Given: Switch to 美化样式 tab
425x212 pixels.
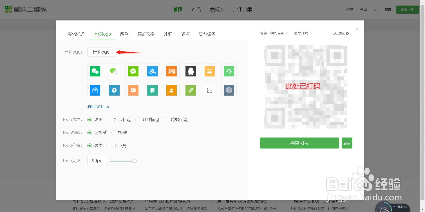Looking at the screenshot, I should point(76,34).
